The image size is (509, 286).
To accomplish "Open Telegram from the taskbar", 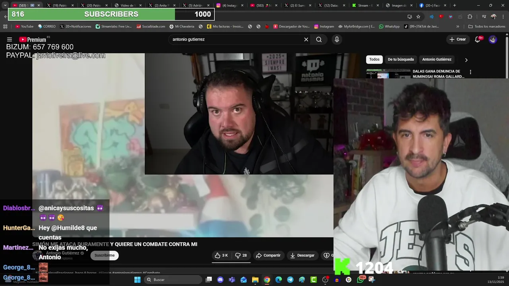I will 290,280.
